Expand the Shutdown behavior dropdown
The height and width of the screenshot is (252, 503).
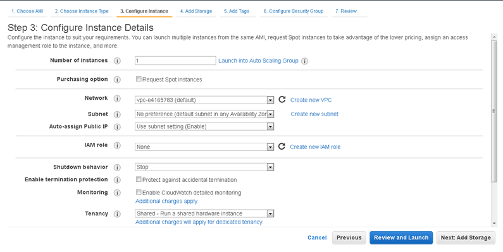point(204,167)
